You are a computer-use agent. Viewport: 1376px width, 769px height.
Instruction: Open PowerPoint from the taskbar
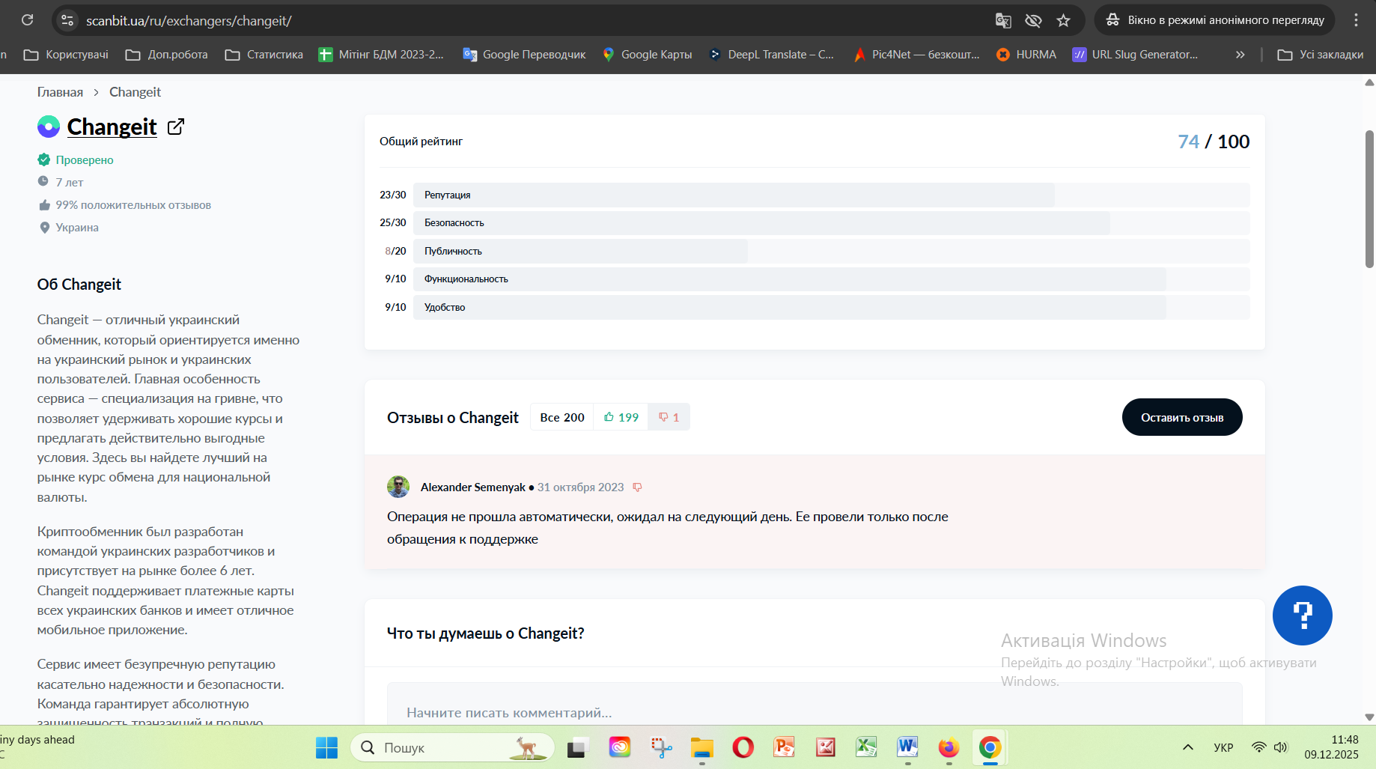pyautogui.click(x=784, y=747)
